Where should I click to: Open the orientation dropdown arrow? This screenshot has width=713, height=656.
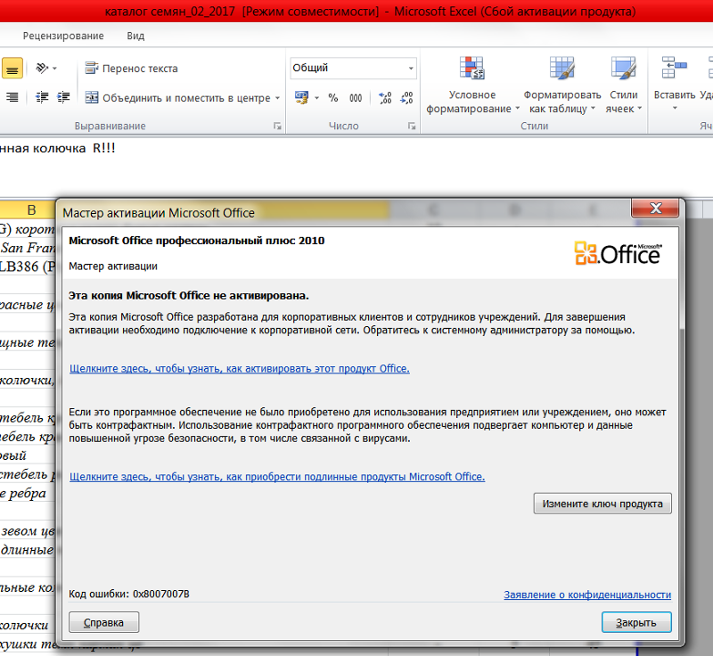click(x=54, y=69)
